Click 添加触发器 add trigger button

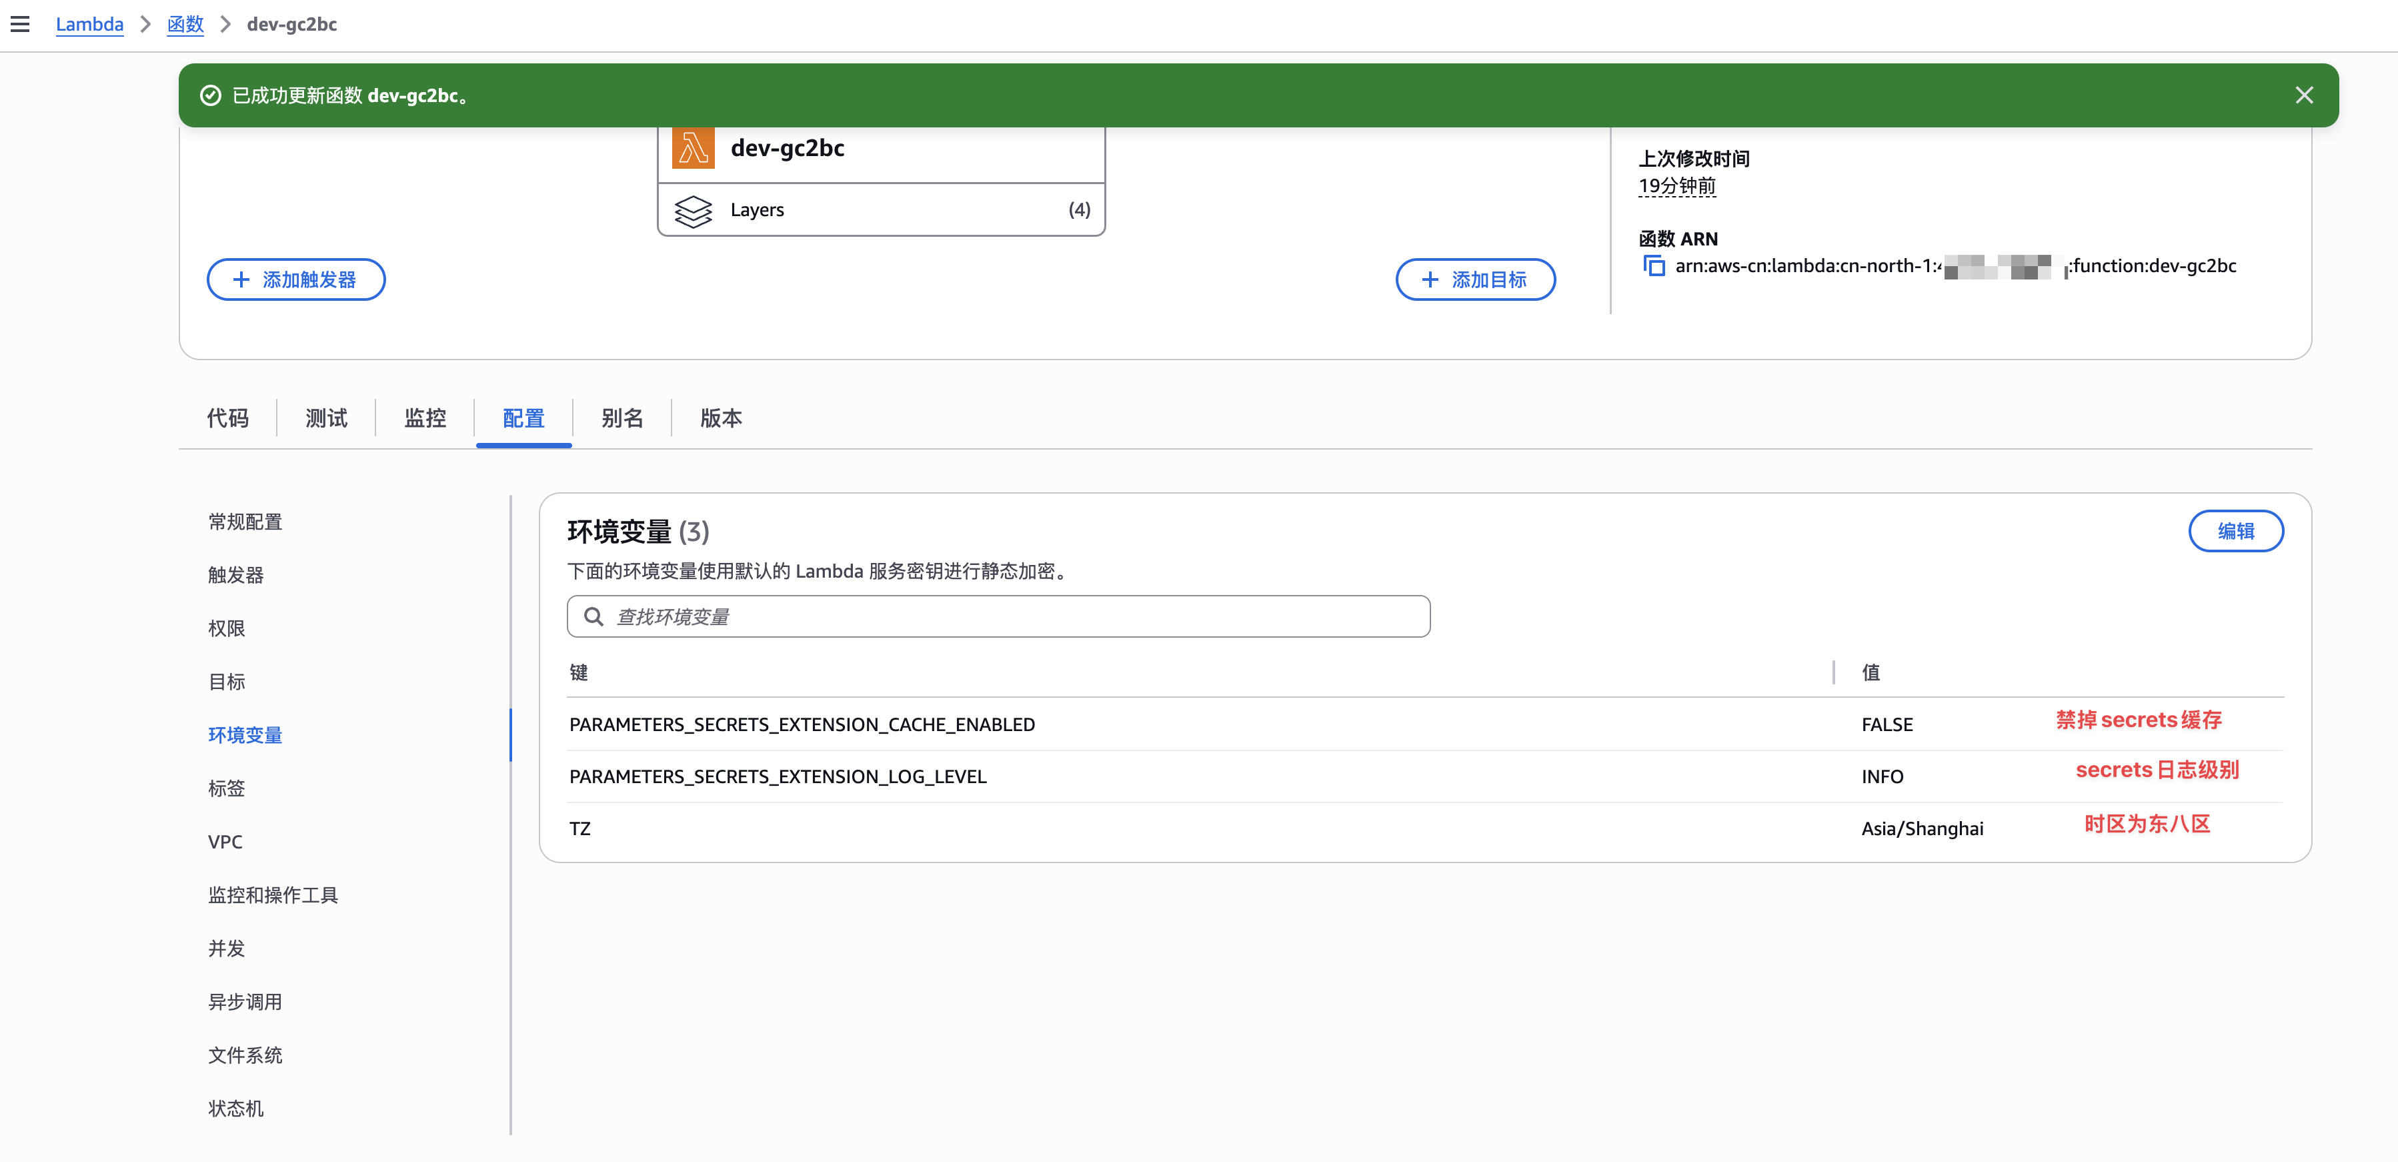click(x=296, y=279)
